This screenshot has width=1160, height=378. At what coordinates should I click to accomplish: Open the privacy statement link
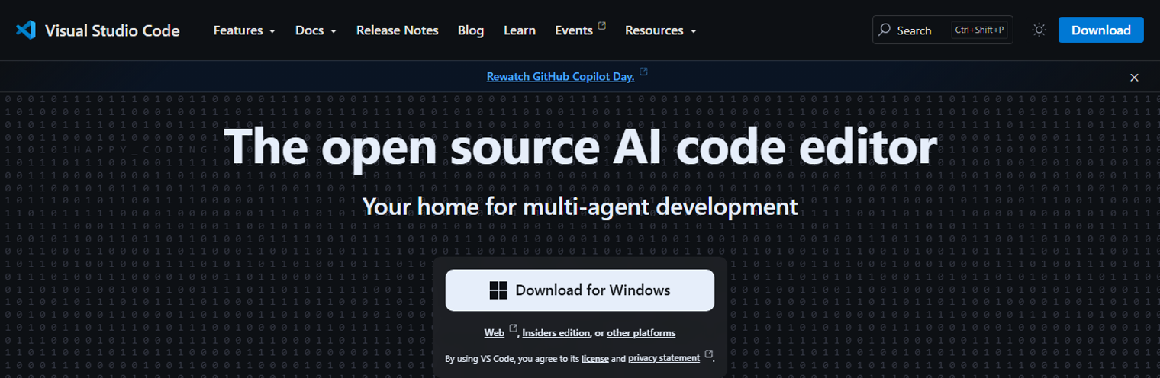coord(664,358)
